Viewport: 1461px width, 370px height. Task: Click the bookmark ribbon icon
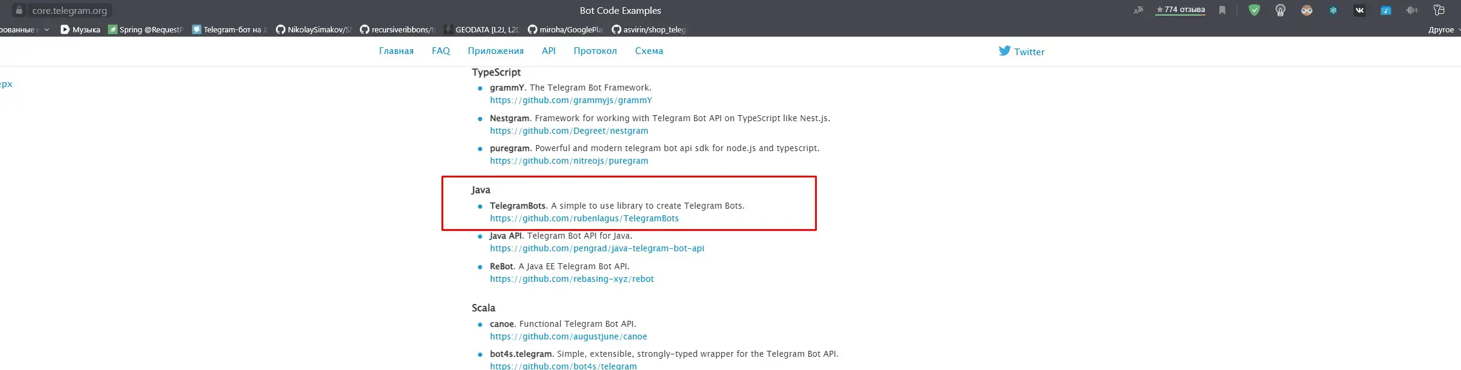pyautogui.click(x=1222, y=10)
